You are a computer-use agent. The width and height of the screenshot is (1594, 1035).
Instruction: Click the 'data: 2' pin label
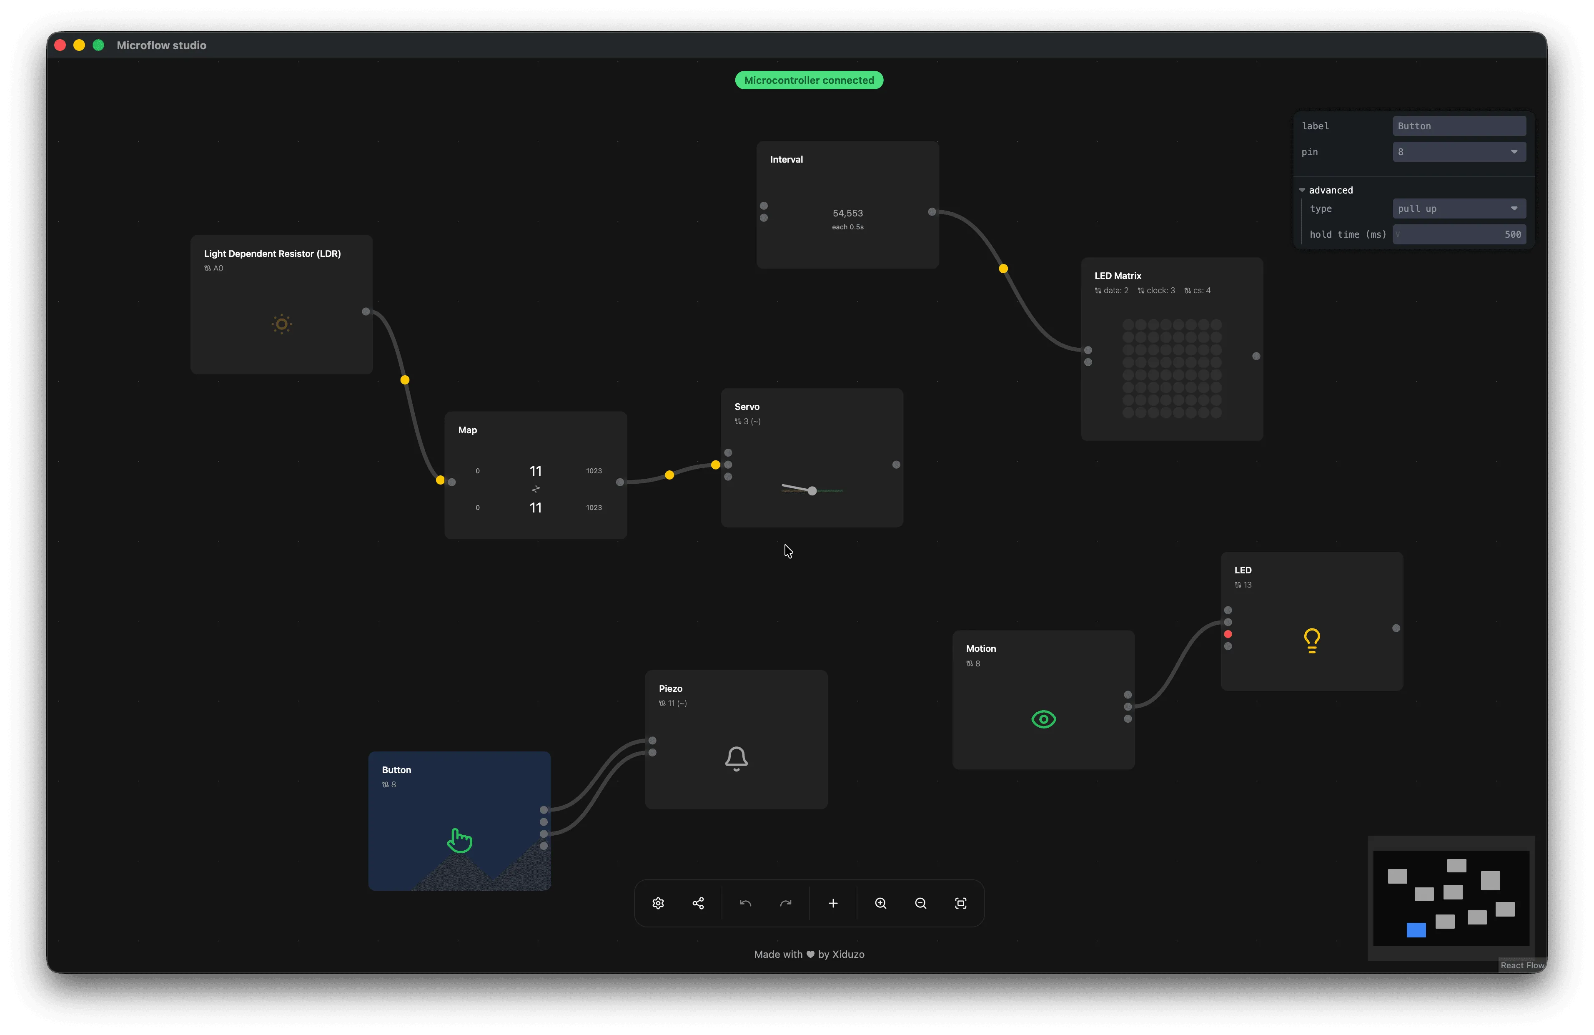click(1111, 291)
